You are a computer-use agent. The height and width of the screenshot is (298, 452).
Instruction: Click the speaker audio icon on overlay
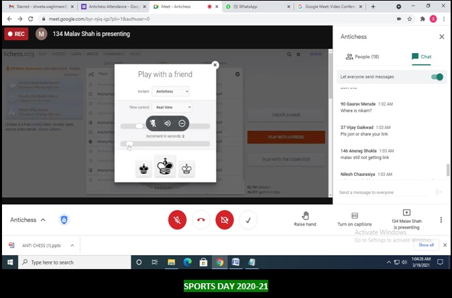tap(168, 123)
